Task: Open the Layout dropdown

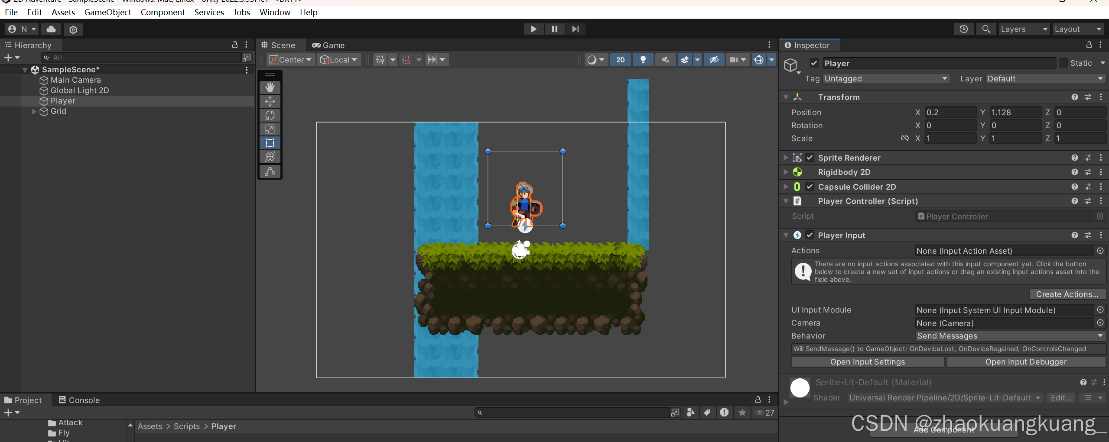Action: 1078,29
